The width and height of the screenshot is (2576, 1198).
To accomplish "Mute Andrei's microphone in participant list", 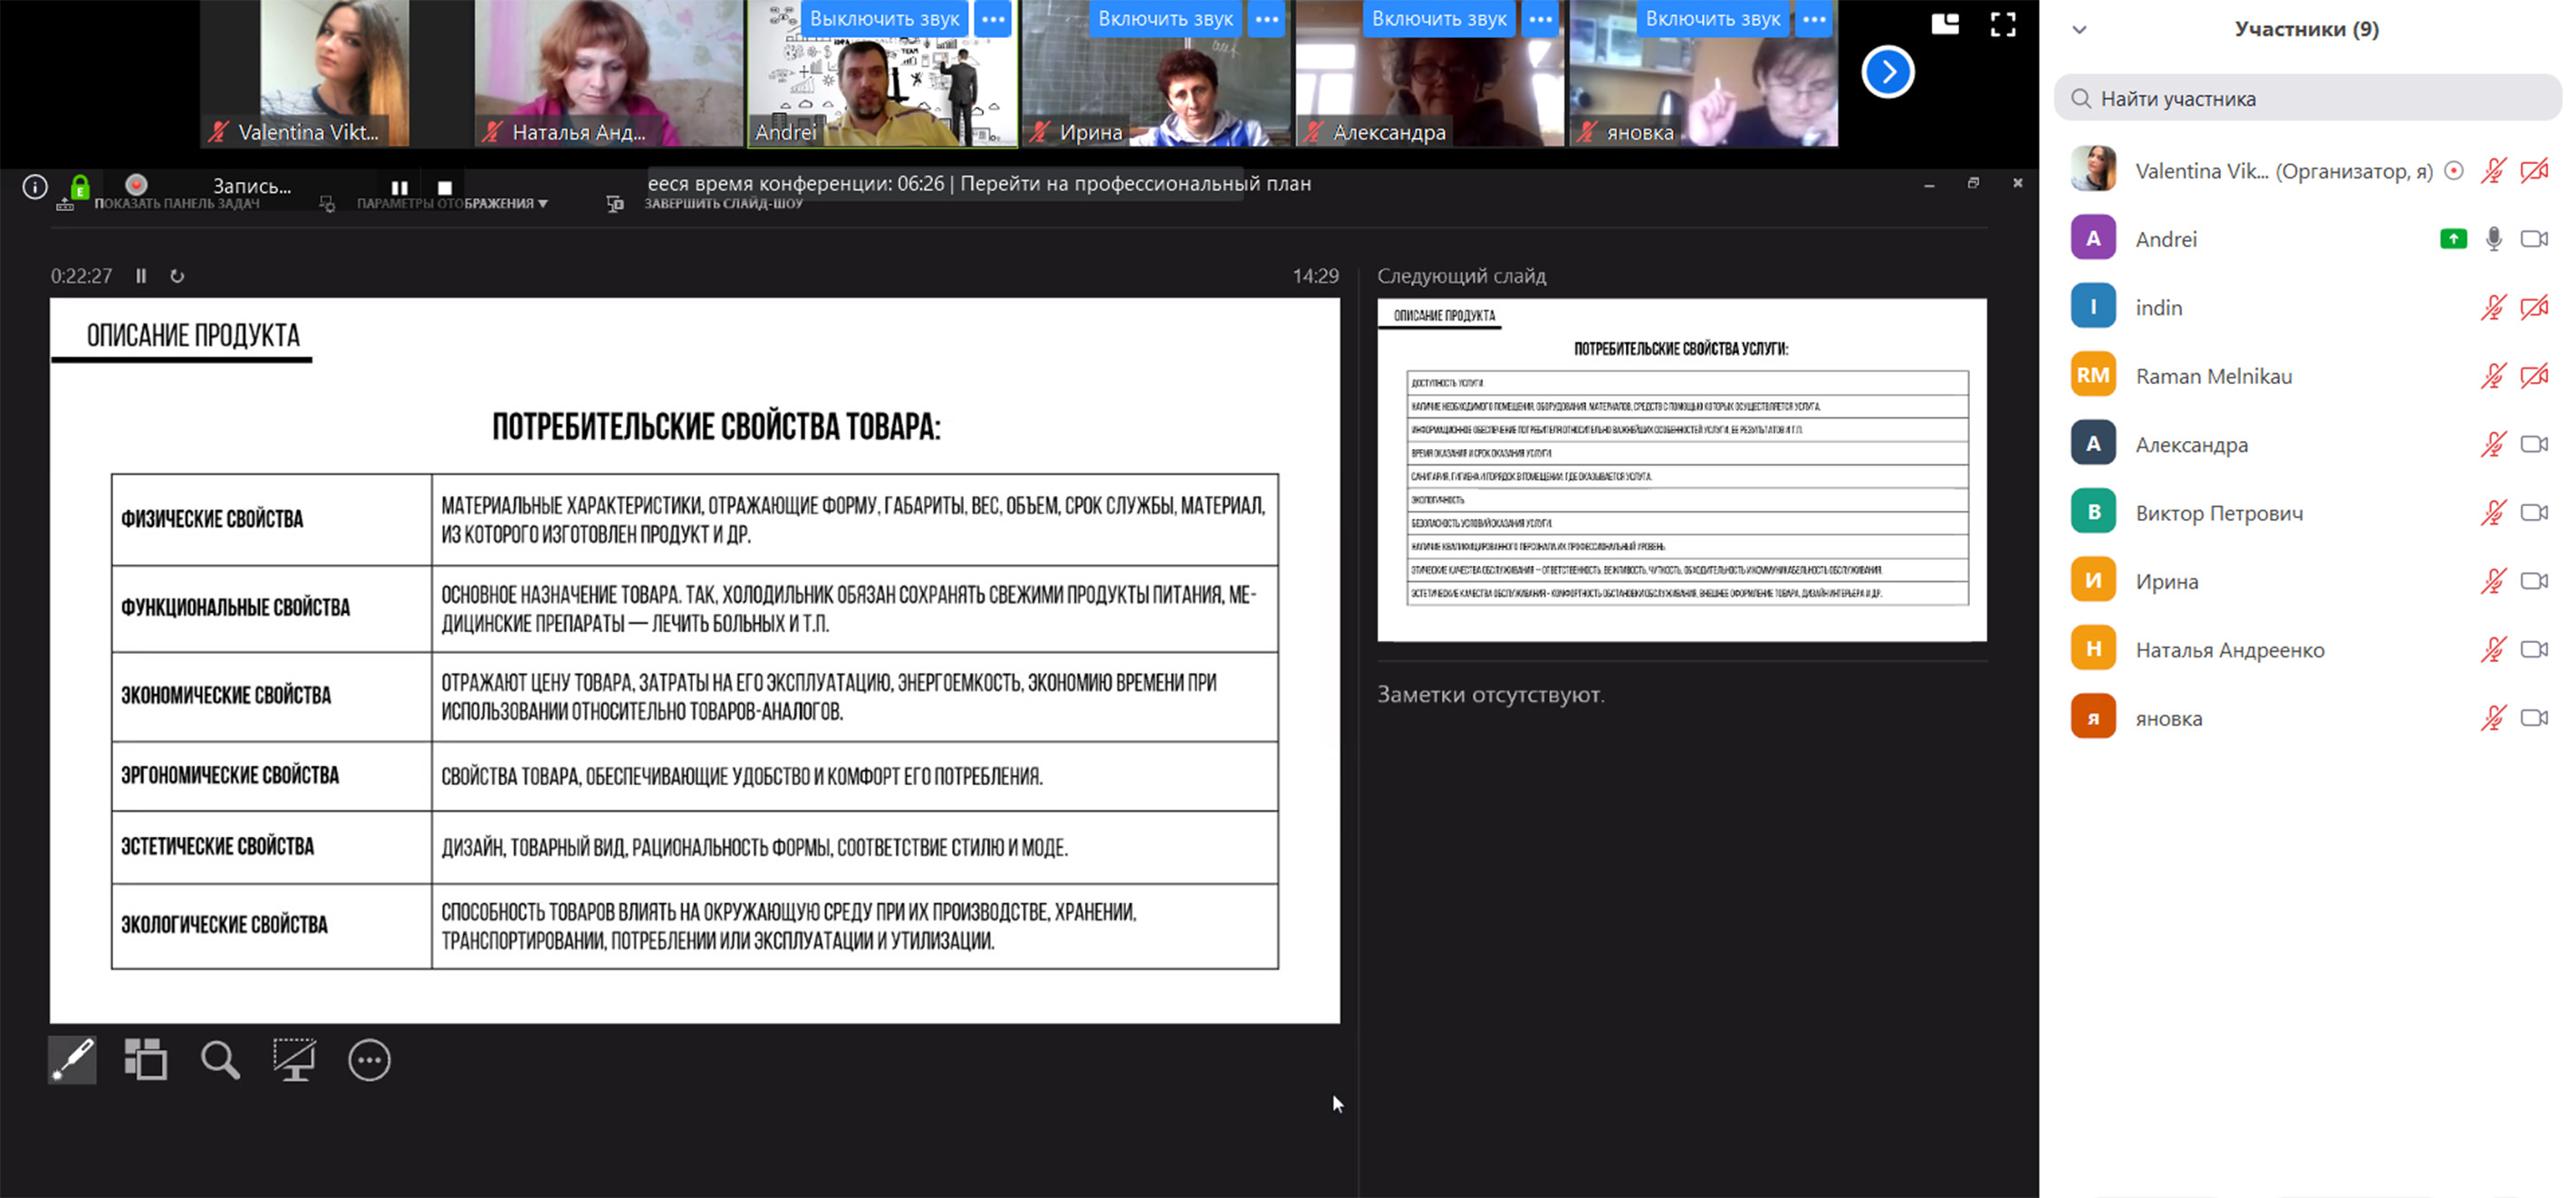I will pos(2494,239).
